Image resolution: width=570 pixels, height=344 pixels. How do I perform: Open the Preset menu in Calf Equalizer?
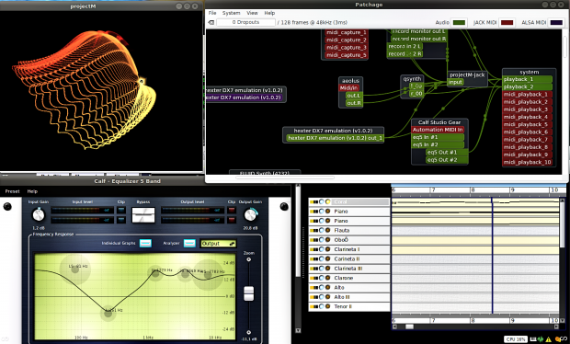coord(12,191)
